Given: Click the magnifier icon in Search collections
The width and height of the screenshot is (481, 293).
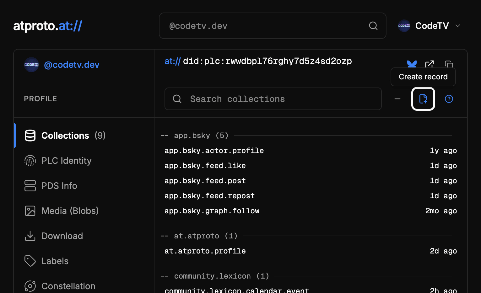Looking at the screenshot, I should 177,99.
